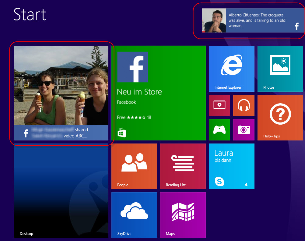The width and height of the screenshot is (305, 241).
Task: Open the Video app small tile
Action: tap(219, 105)
